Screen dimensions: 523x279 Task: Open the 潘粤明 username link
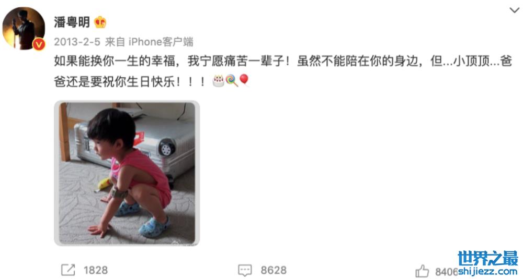click(72, 22)
